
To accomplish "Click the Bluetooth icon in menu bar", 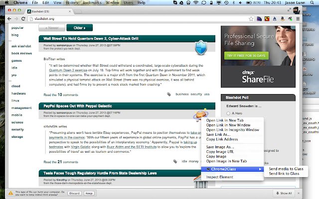I will pyautogui.click(x=234, y=2).
